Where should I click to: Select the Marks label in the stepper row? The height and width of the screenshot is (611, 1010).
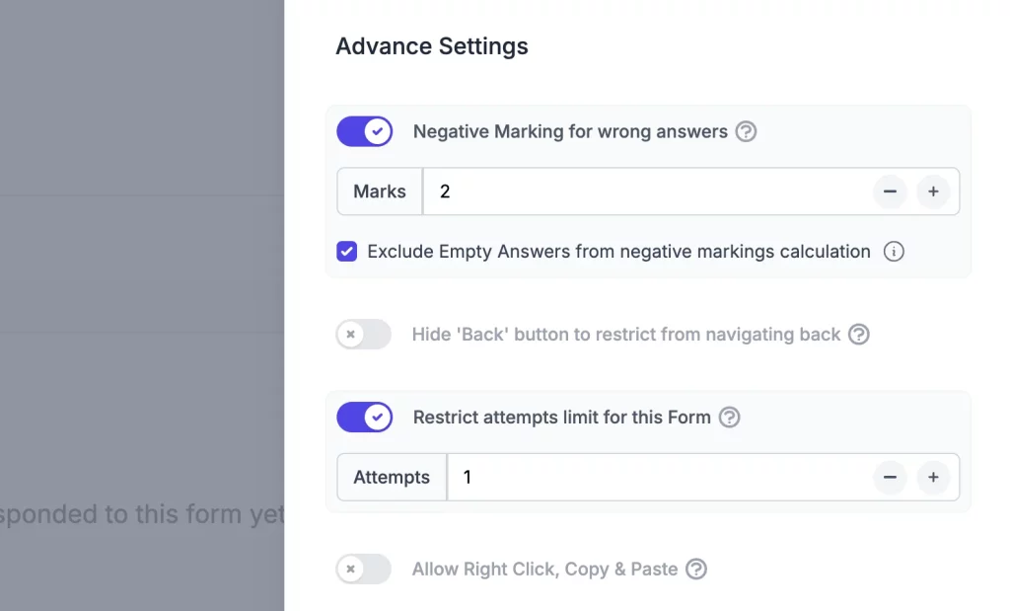pos(380,191)
